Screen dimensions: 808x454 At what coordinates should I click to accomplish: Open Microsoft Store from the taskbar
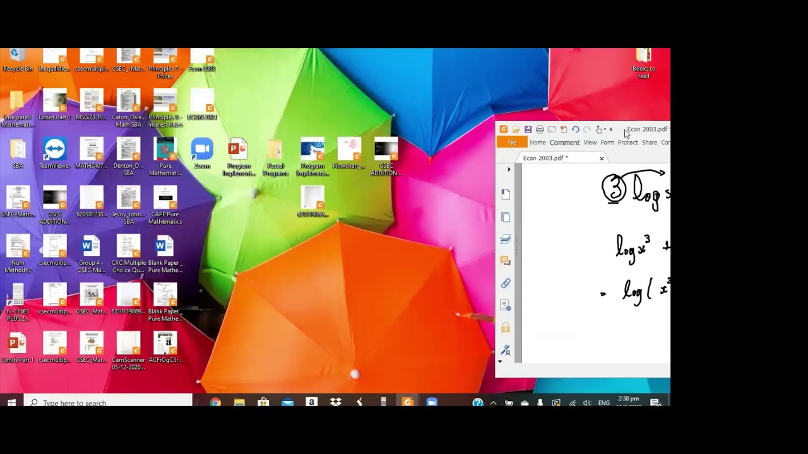(x=263, y=402)
